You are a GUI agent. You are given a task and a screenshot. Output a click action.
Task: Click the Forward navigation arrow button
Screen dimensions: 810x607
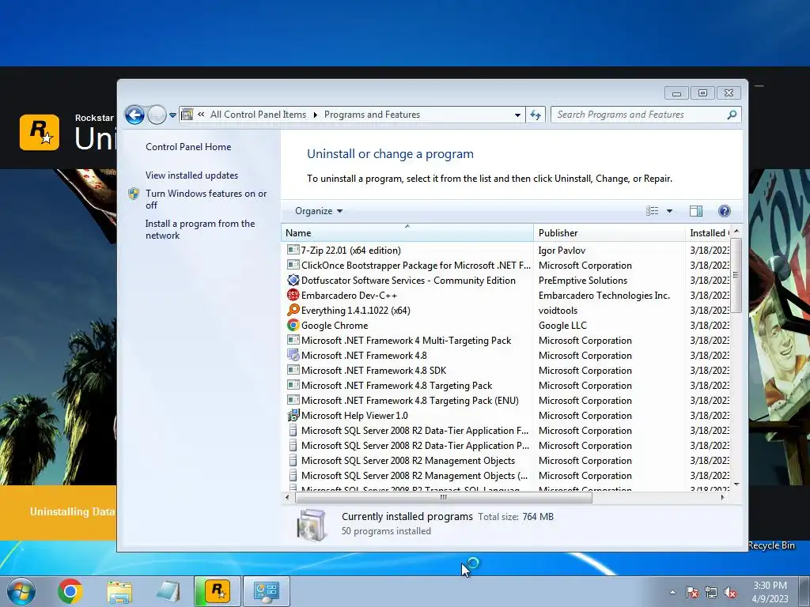tap(157, 115)
